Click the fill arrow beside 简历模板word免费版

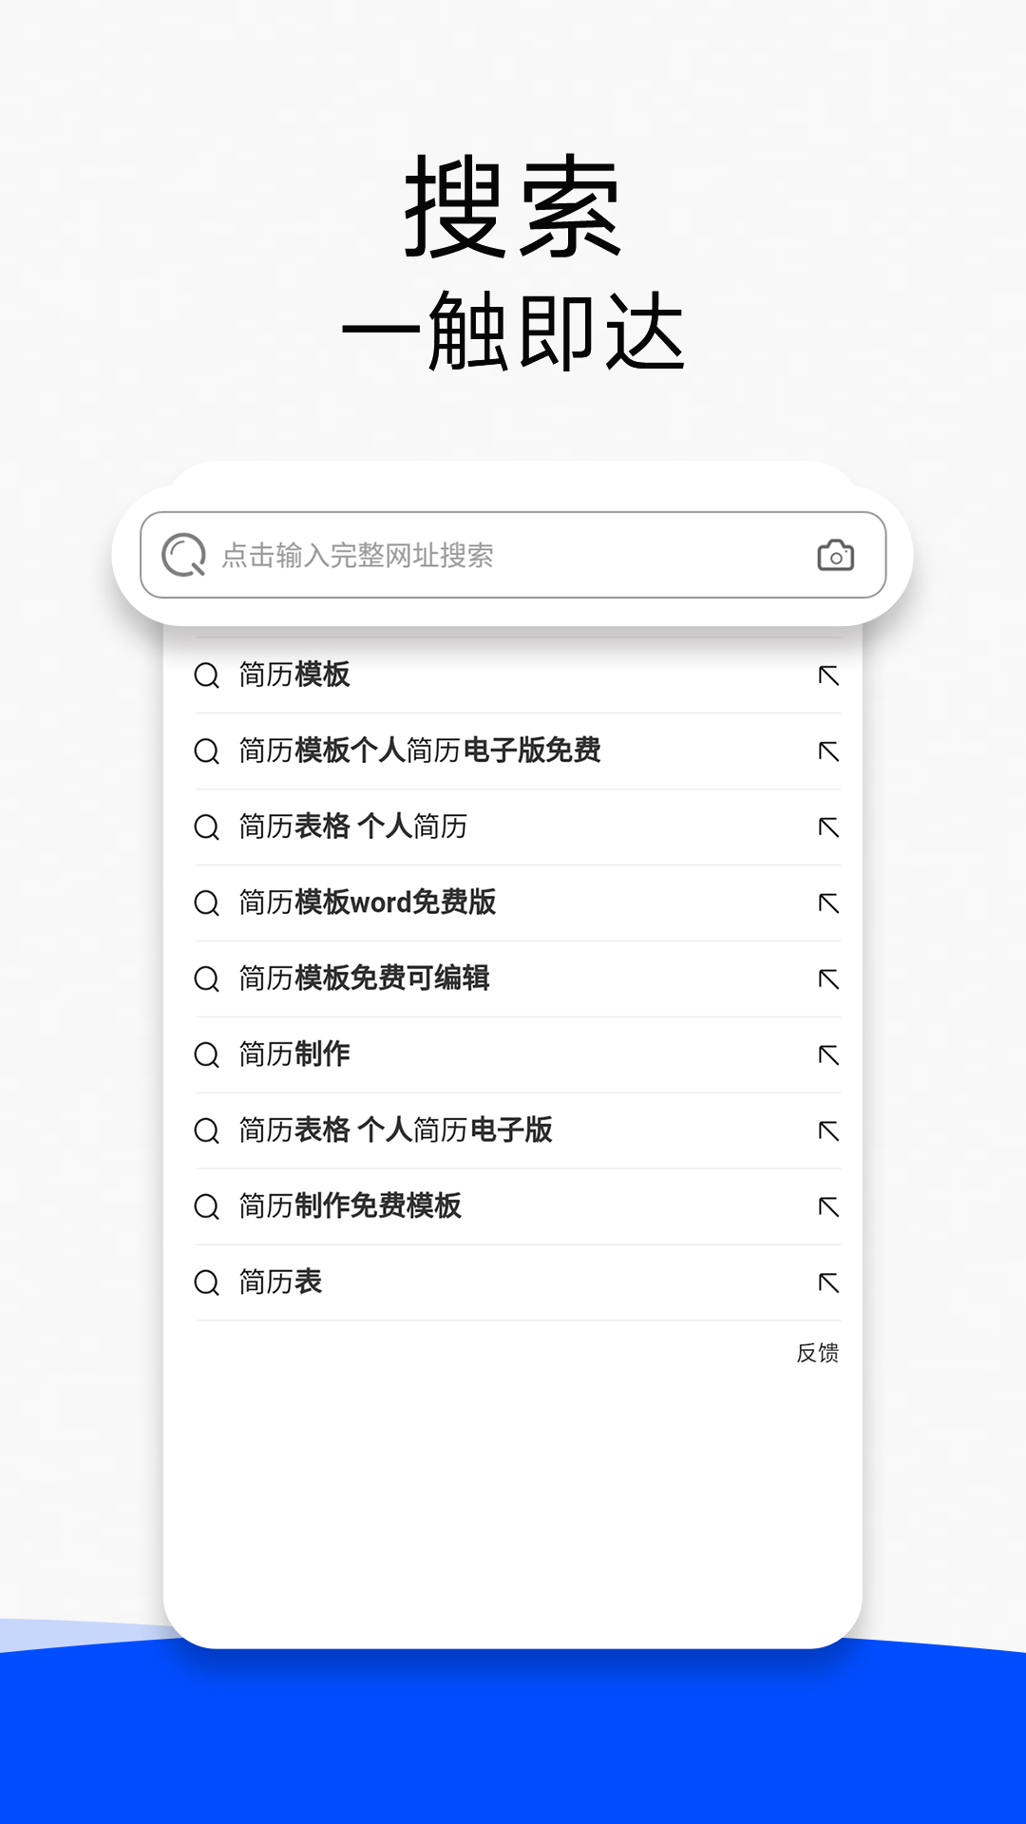[829, 903]
